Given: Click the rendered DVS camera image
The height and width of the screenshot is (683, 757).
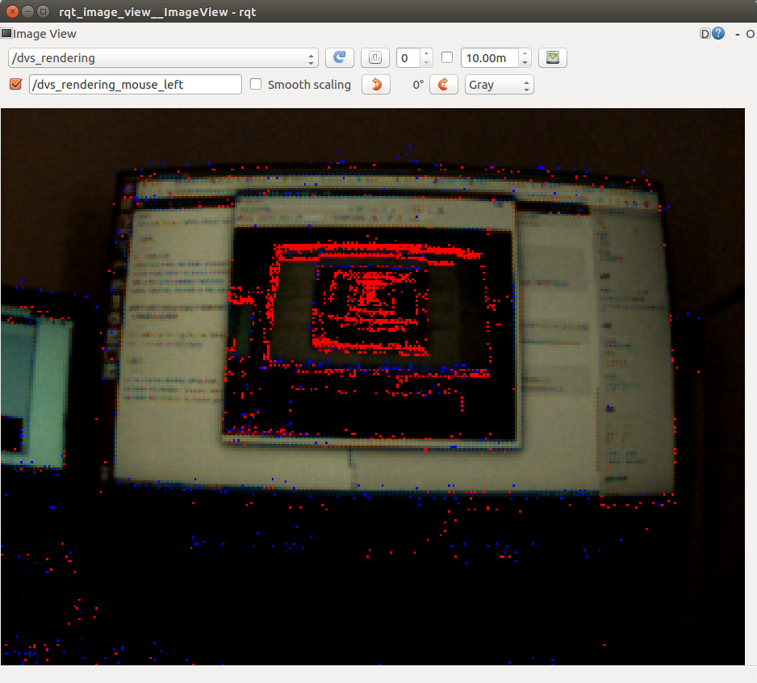Looking at the screenshot, I should pyautogui.click(x=373, y=387).
